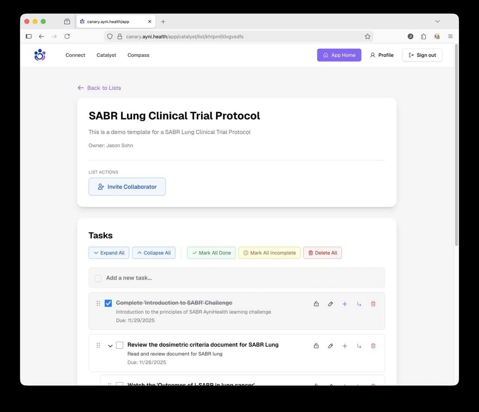
Task: Check the 'Watch the Outcomes of I-SABR' task checkbox
Action: tap(120, 385)
